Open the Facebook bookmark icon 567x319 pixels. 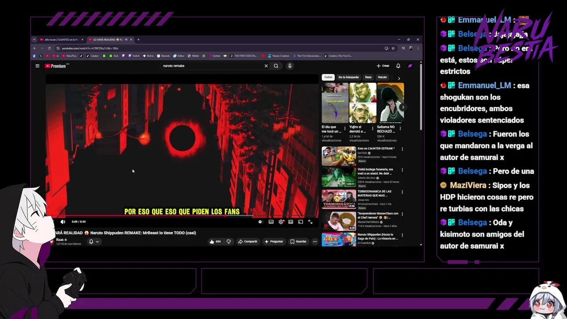coord(34,56)
